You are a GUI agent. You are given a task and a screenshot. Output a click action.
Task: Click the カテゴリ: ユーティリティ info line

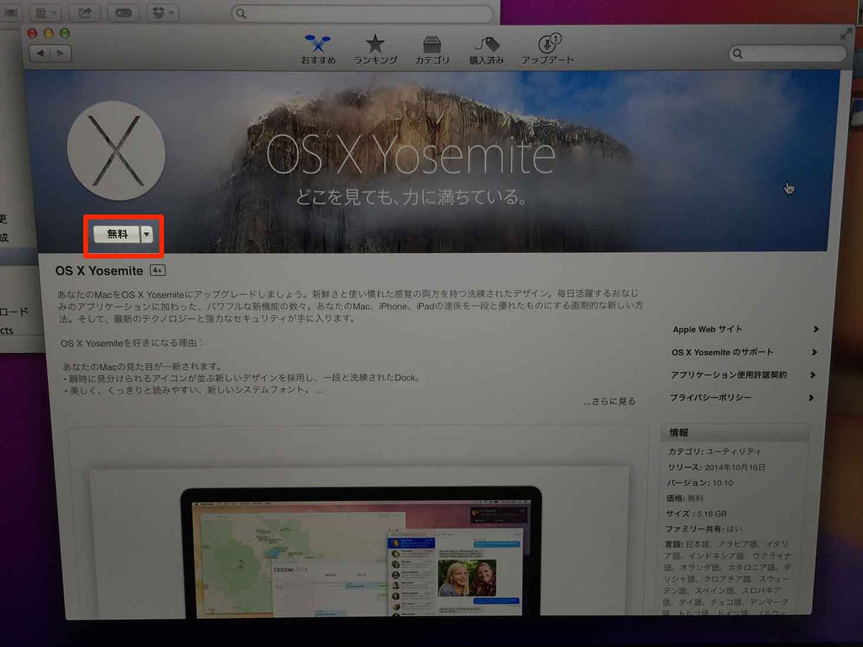(715, 451)
